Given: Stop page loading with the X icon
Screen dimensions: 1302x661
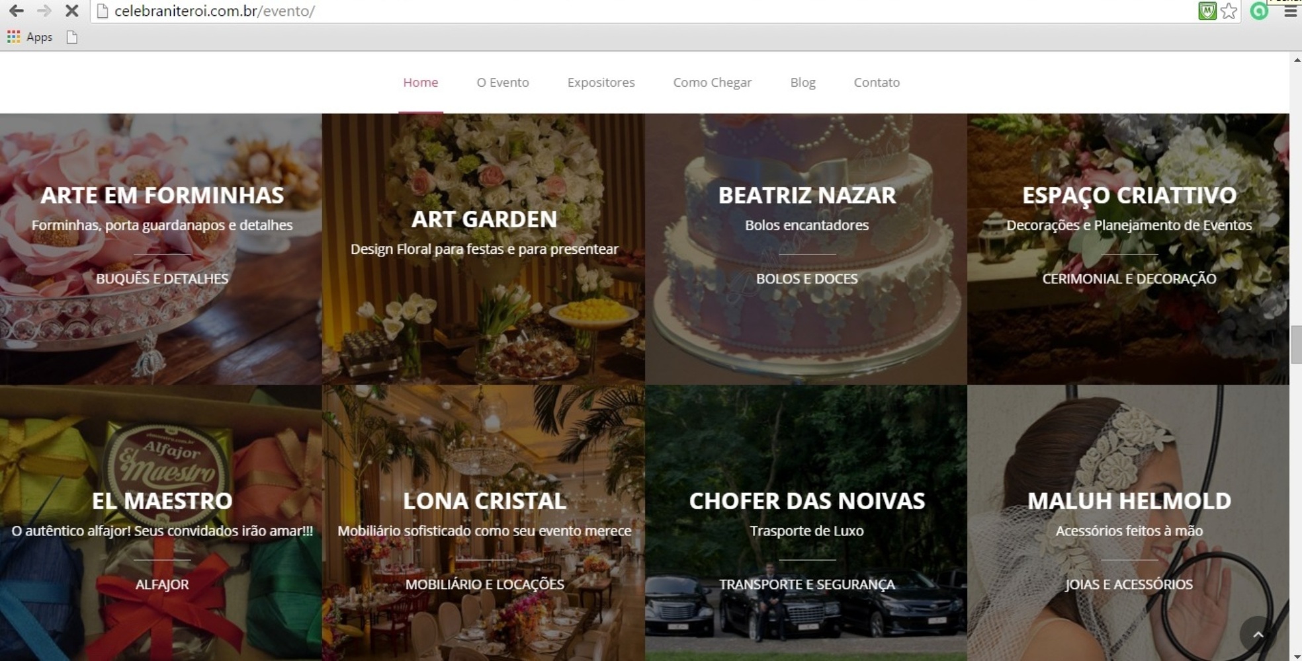Looking at the screenshot, I should pyautogui.click(x=72, y=11).
